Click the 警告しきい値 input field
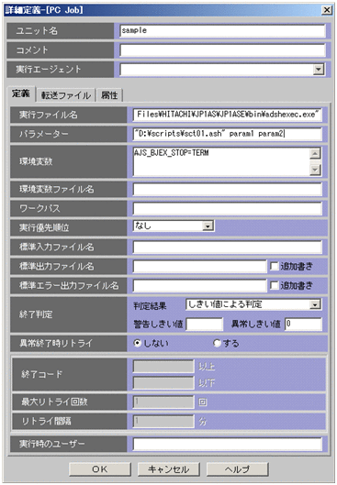337x485 pixels. (204, 325)
